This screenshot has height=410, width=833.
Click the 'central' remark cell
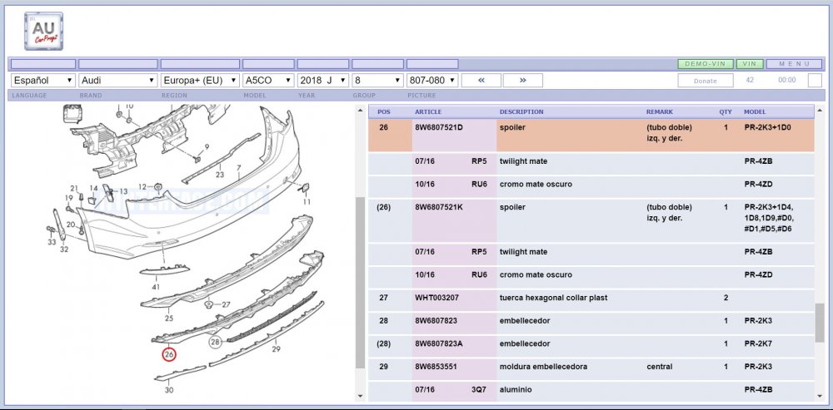659,367
